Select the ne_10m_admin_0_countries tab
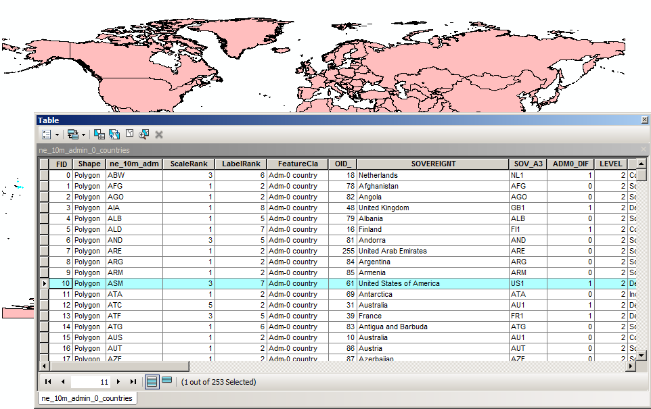The height and width of the screenshot is (409, 651). [87, 399]
